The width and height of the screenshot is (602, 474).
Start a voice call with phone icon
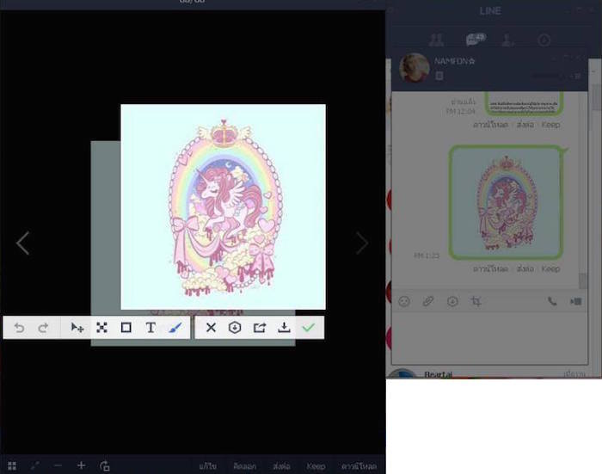pyautogui.click(x=552, y=302)
